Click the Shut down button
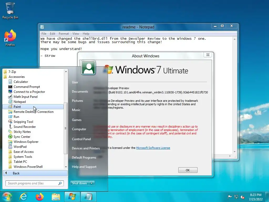Image resolution: width=269 pixels, height=202 pixels. coord(79,183)
